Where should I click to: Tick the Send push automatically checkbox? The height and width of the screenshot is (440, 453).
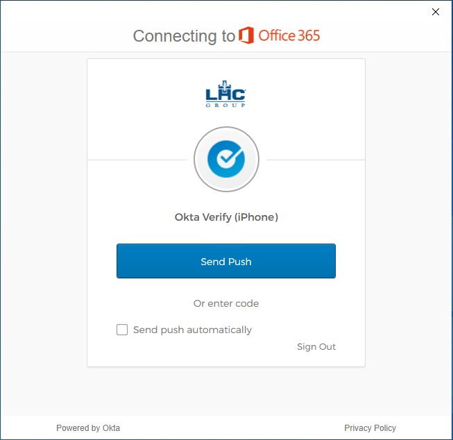(122, 330)
